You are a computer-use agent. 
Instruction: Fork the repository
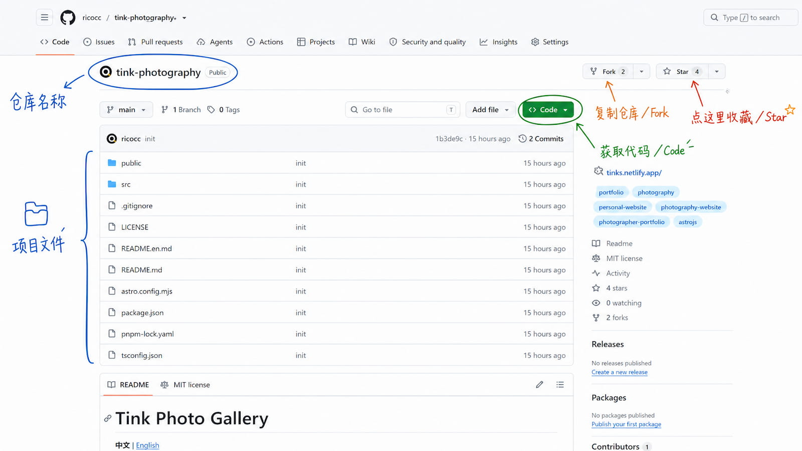pos(608,72)
